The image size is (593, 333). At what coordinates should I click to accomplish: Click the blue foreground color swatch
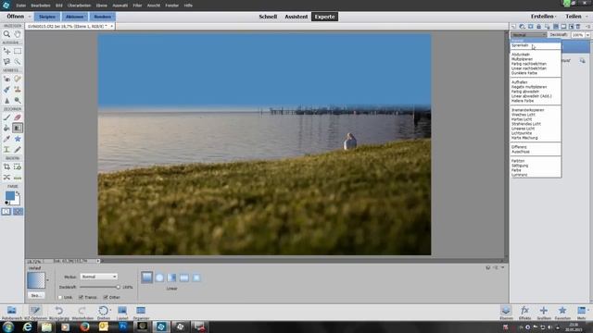10,196
